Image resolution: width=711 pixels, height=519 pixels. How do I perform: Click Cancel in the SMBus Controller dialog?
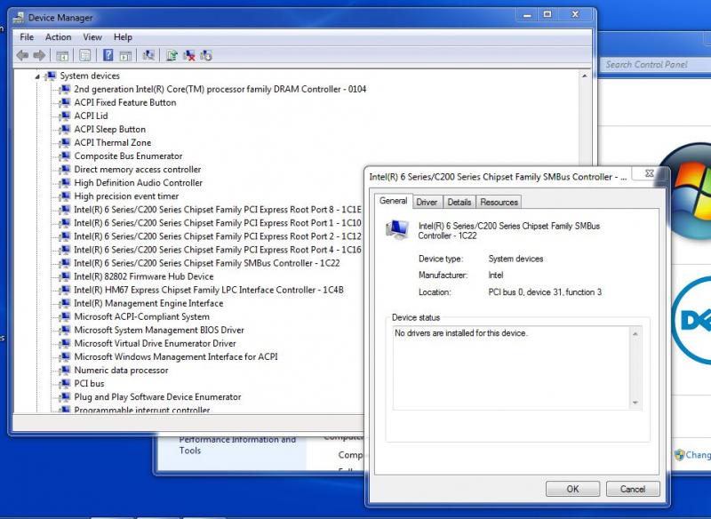tap(633, 489)
